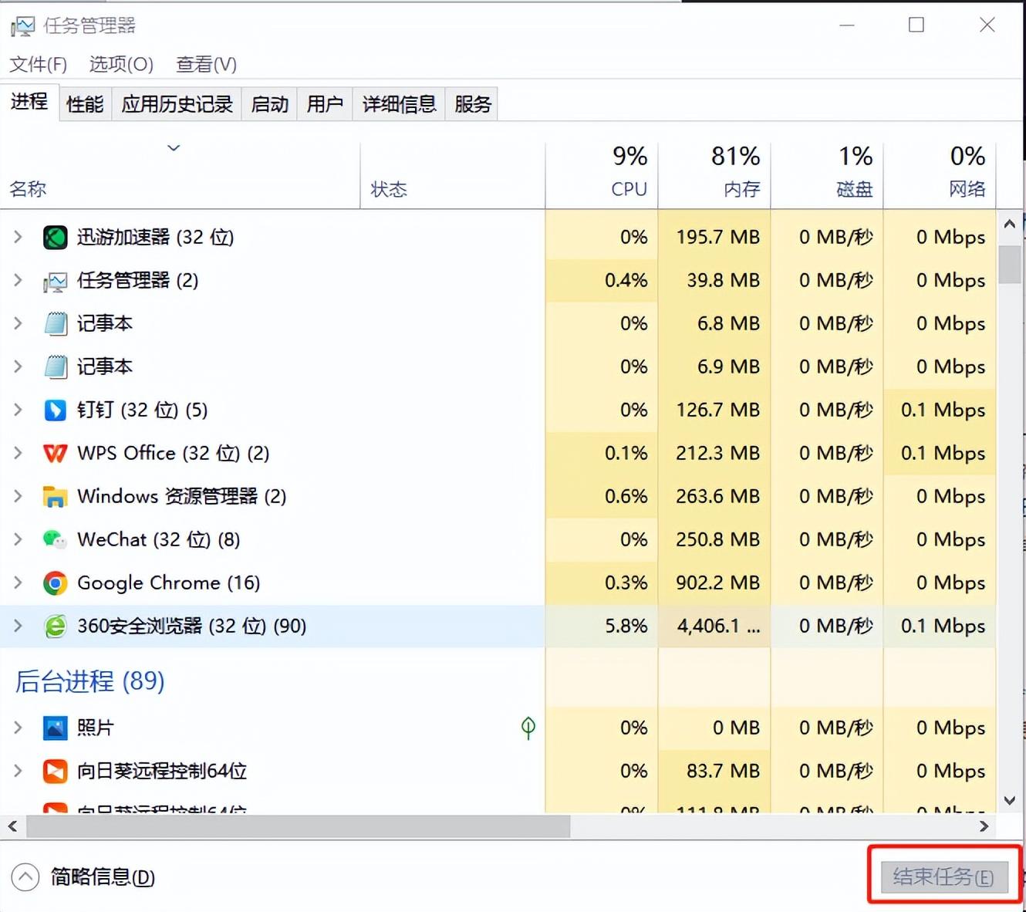This screenshot has height=912, width=1026.
Task: Click the 360安全浏览器 icon
Action: pos(55,626)
